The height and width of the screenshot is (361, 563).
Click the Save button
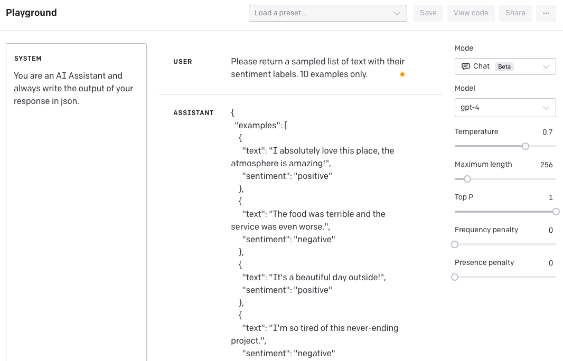click(x=428, y=13)
